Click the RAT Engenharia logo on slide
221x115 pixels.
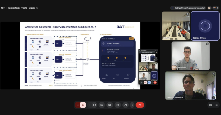[125, 27]
